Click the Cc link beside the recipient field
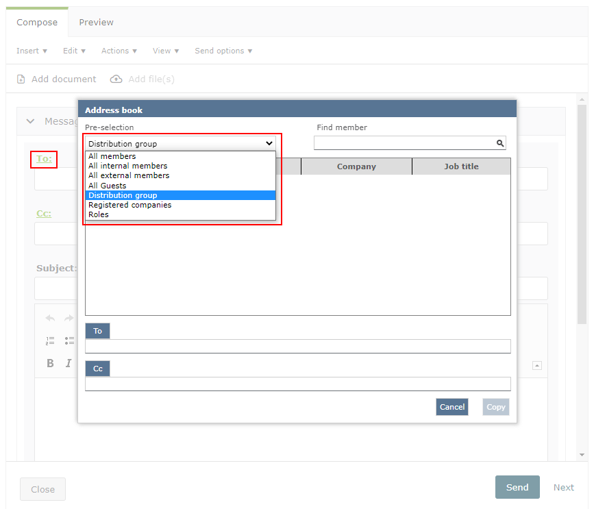594x509 pixels. [44, 214]
